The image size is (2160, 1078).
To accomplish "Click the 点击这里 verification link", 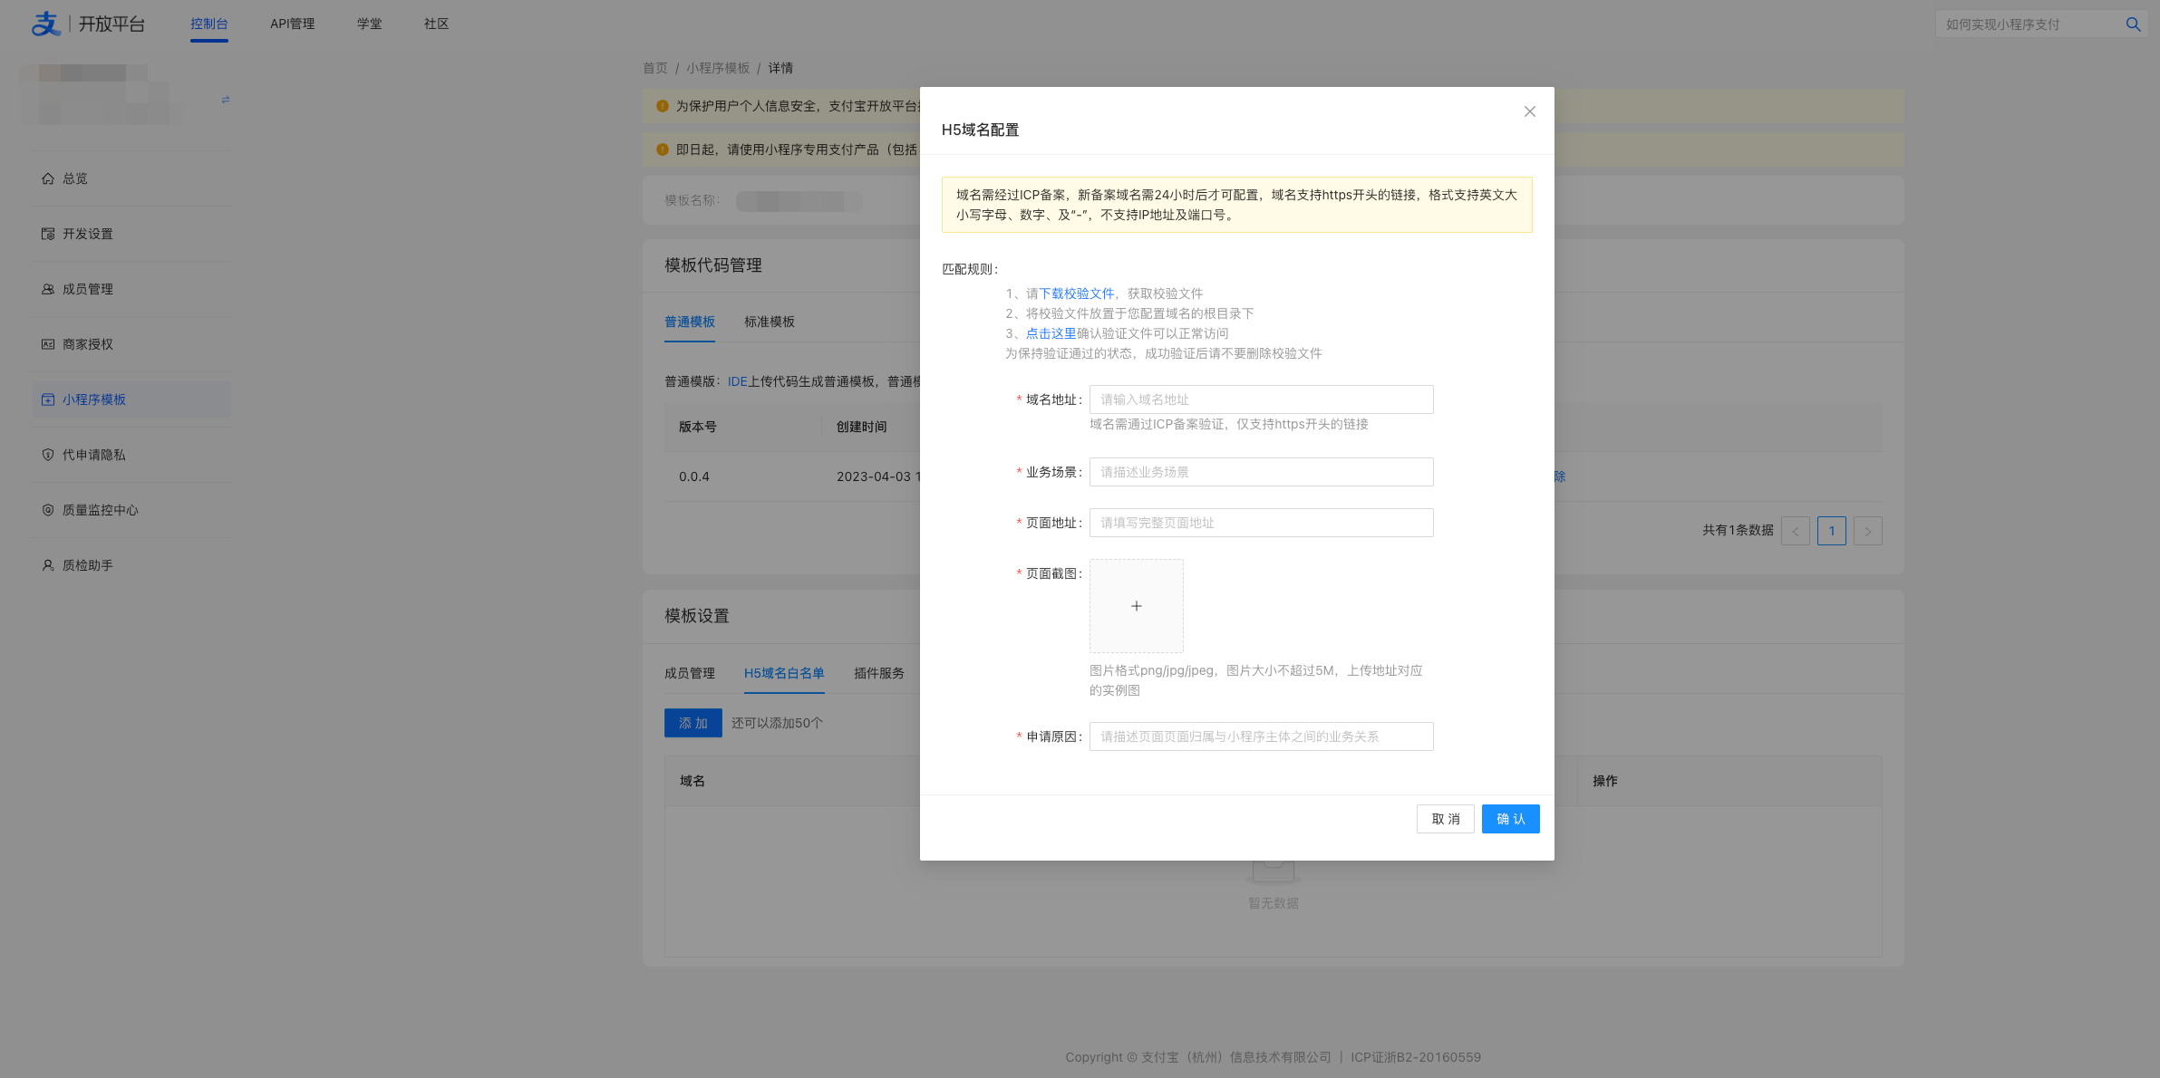I will click(x=1051, y=333).
